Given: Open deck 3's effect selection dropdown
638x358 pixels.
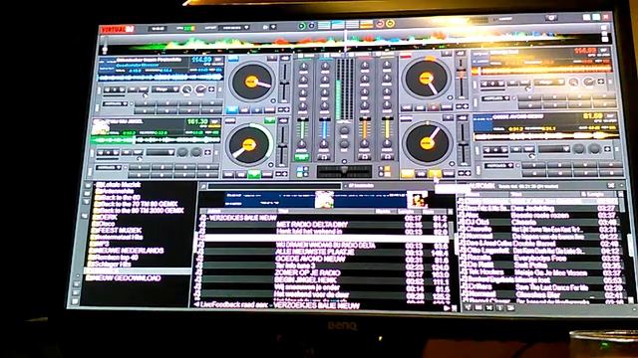Looking at the screenshot, I should coord(160,152).
